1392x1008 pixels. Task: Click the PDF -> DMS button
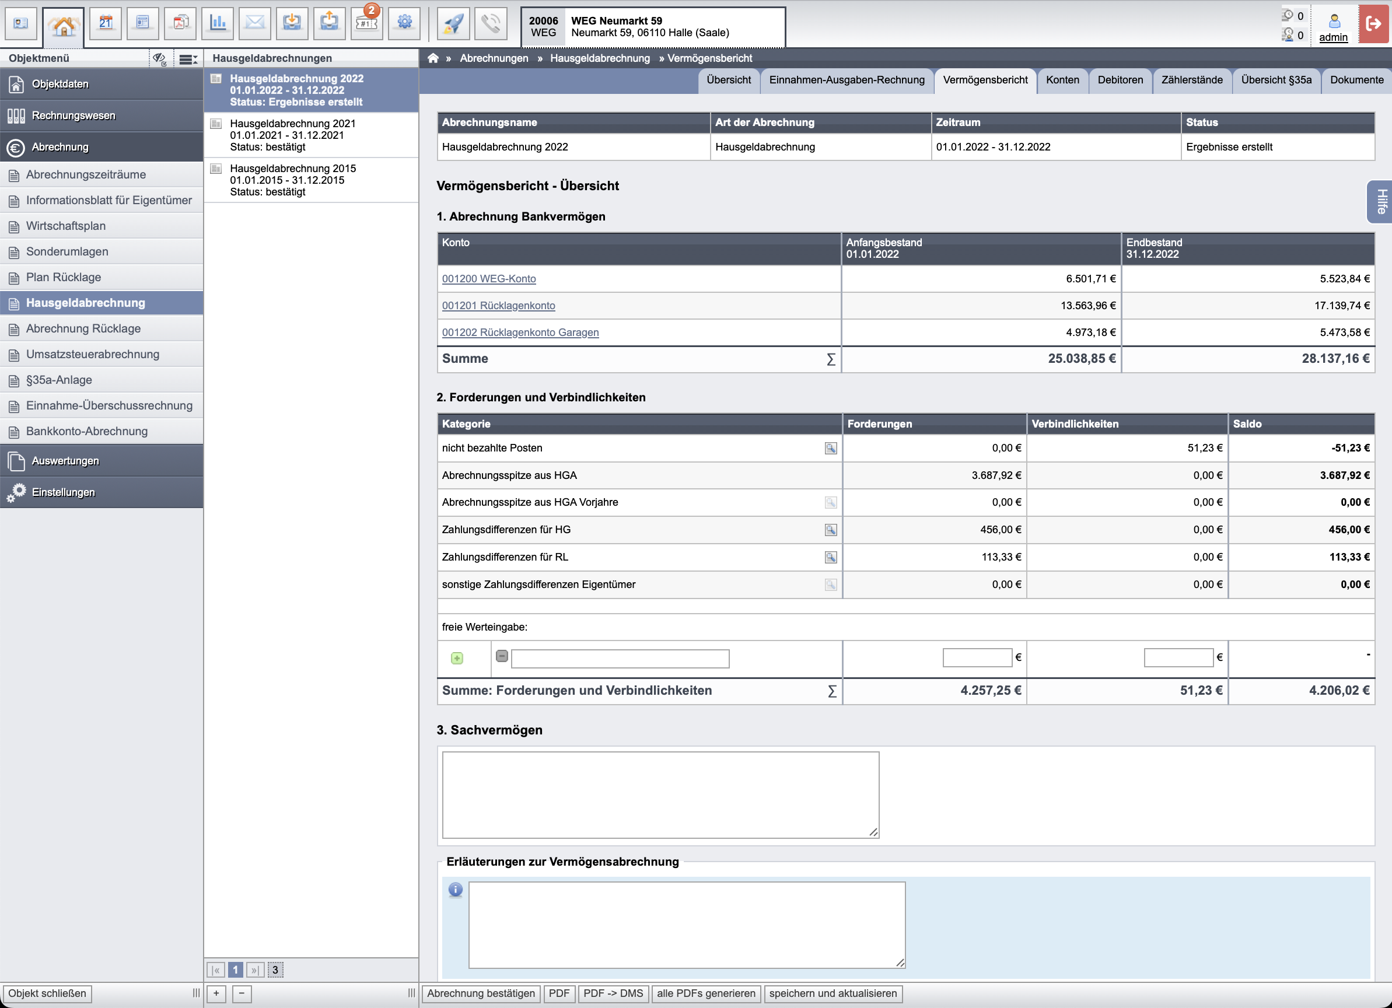[613, 993]
